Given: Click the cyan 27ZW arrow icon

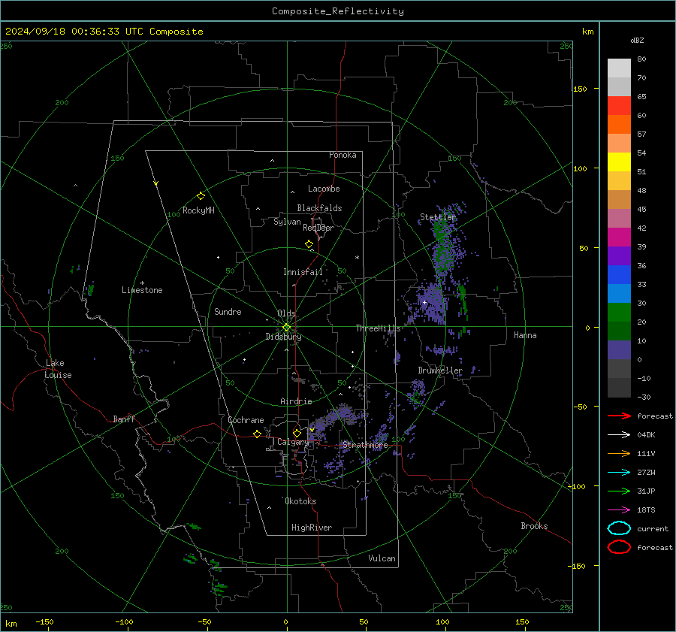Looking at the screenshot, I should pyautogui.click(x=619, y=473).
